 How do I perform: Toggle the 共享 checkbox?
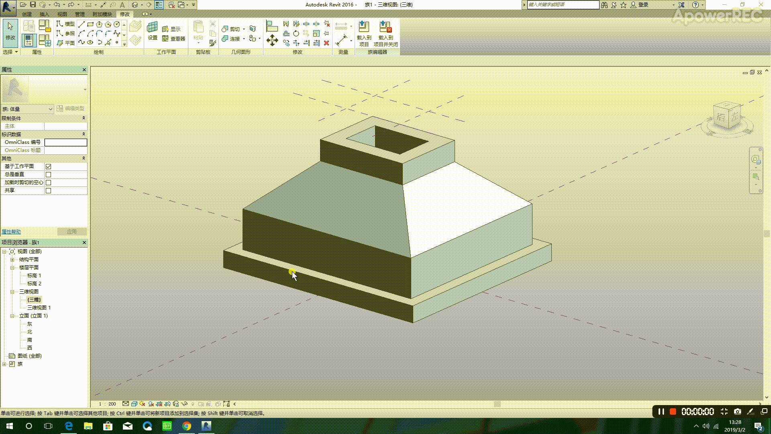(x=49, y=190)
